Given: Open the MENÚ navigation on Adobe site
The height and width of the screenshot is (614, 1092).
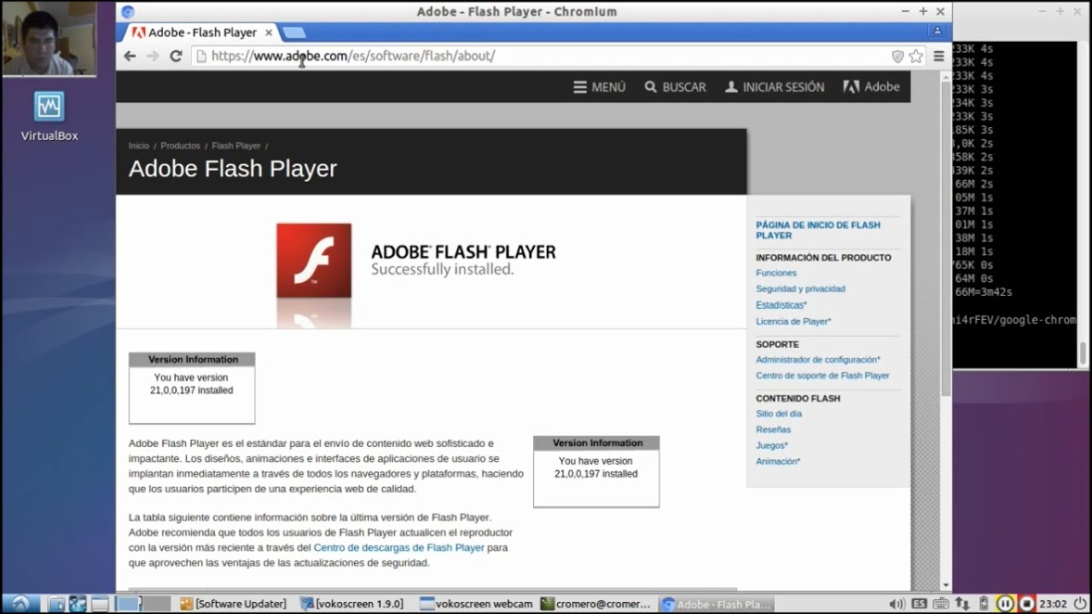Looking at the screenshot, I should coord(600,87).
